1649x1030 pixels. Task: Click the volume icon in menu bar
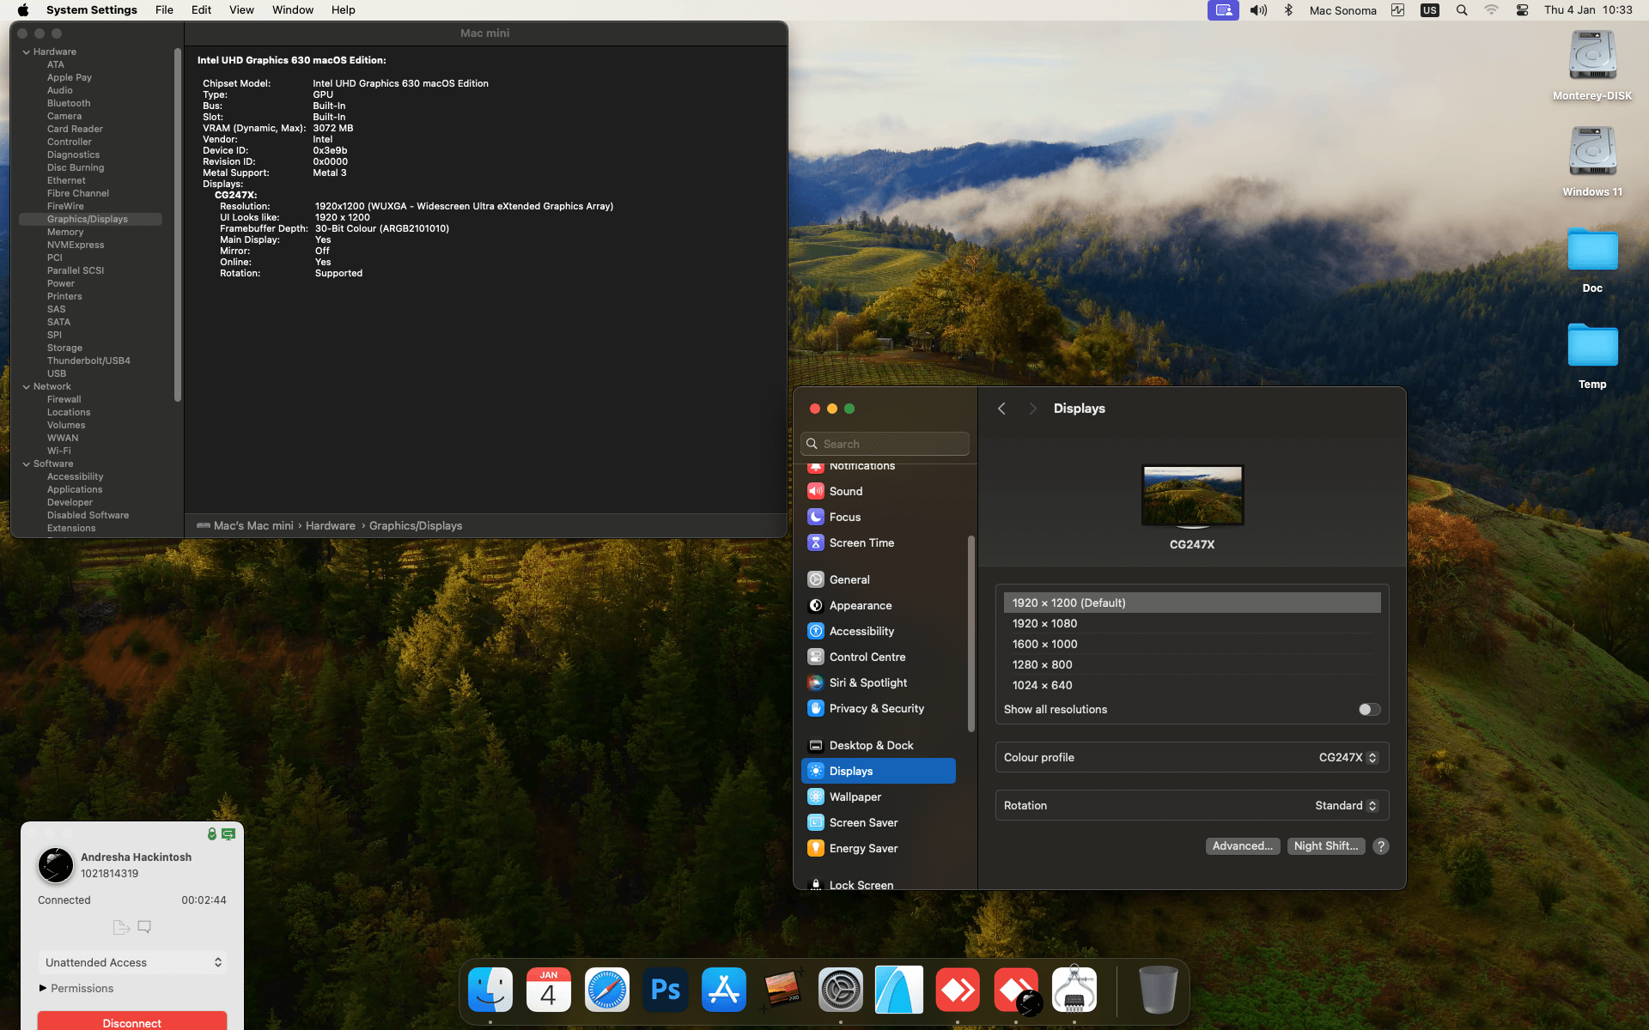(1258, 10)
